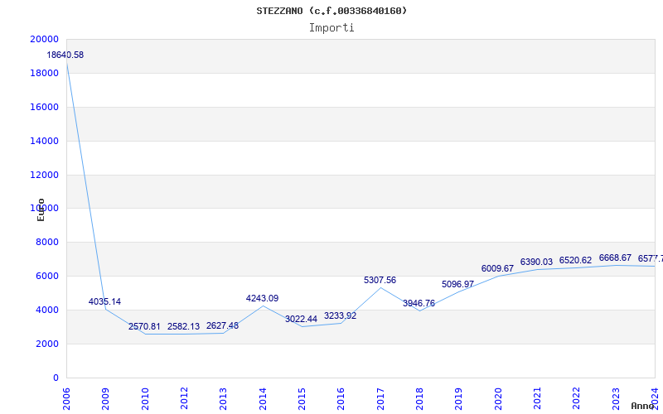Click the 3233.92 data label
Screen dimensions: 663x414
pyautogui.click(x=340, y=315)
